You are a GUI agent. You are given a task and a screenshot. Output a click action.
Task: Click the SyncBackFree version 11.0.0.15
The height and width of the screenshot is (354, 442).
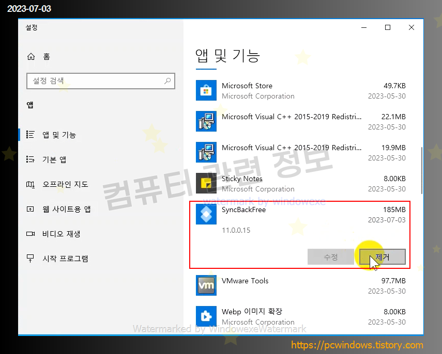click(x=236, y=230)
